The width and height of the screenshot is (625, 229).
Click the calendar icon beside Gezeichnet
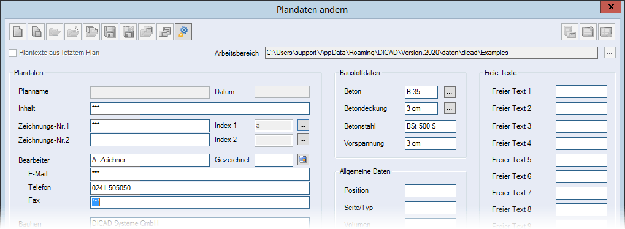tap(303, 160)
